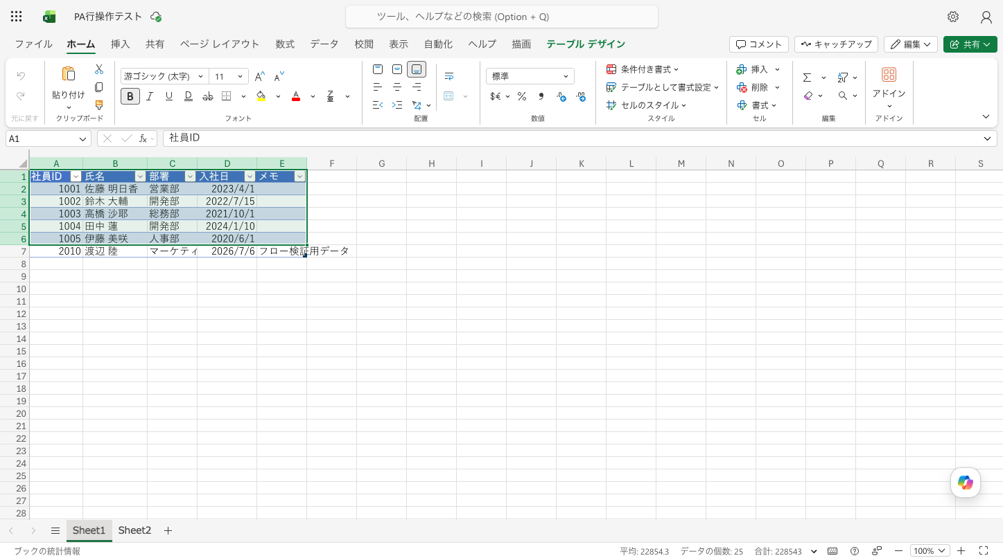The image size is (1003, 558).
Task: Expand the formula bar chevron
Action: [x=987, y=138]
